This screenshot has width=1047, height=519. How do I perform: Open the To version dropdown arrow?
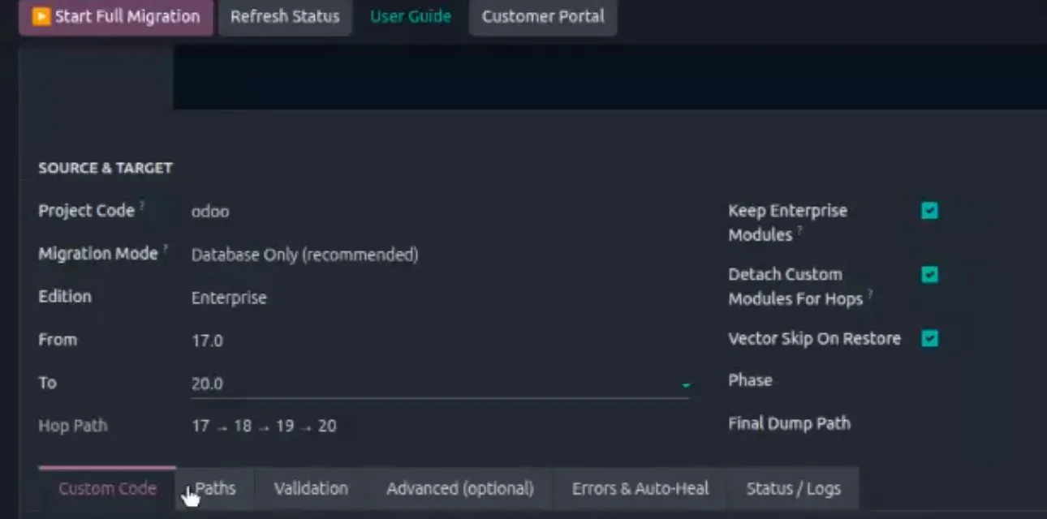pos(686,385)
